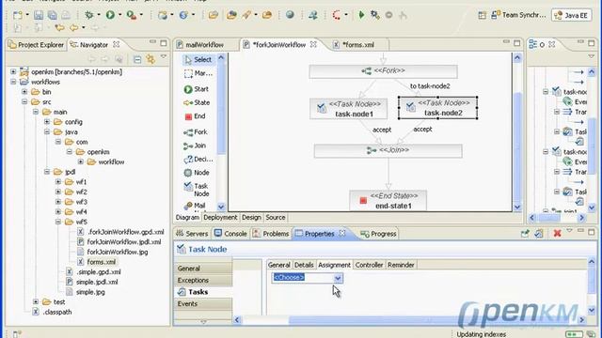Open the Source tab of editor
Screen dimensions: 602x338
[x=276, y=217]
